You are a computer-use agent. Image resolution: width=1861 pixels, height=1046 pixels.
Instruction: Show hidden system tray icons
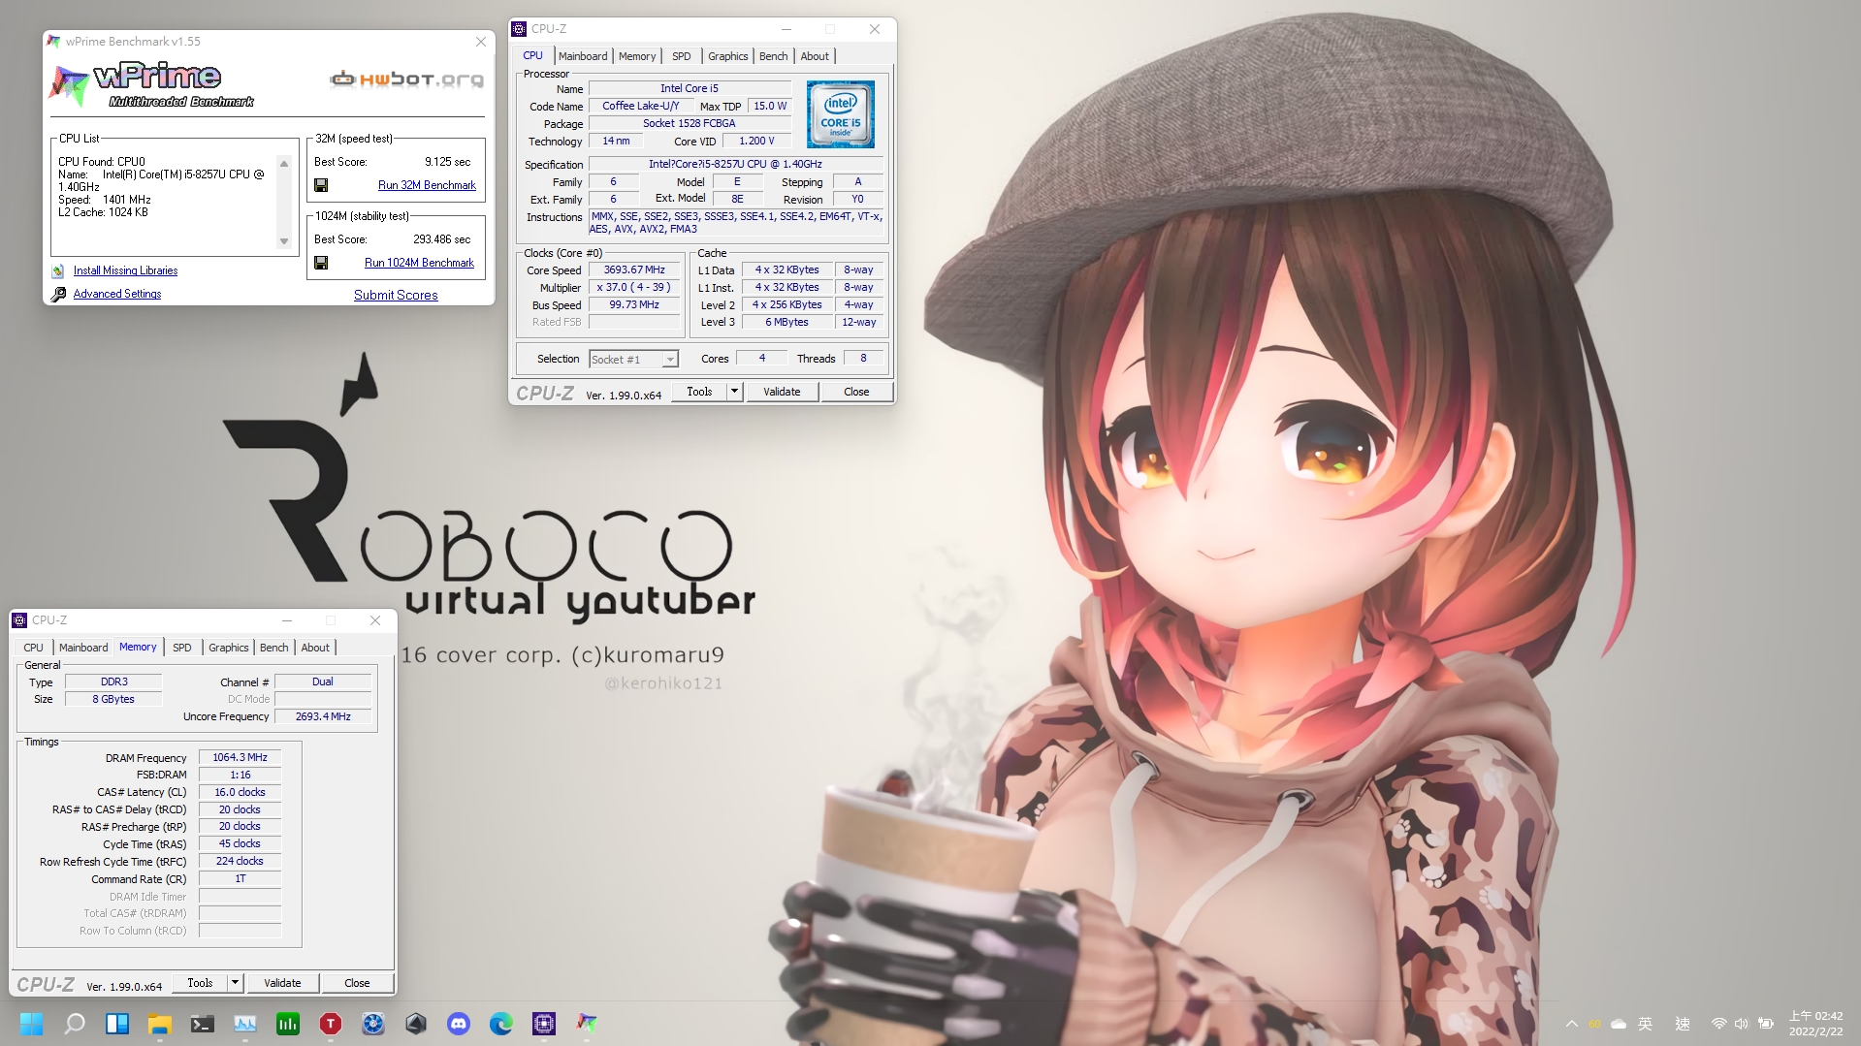coord(1571,1024)
